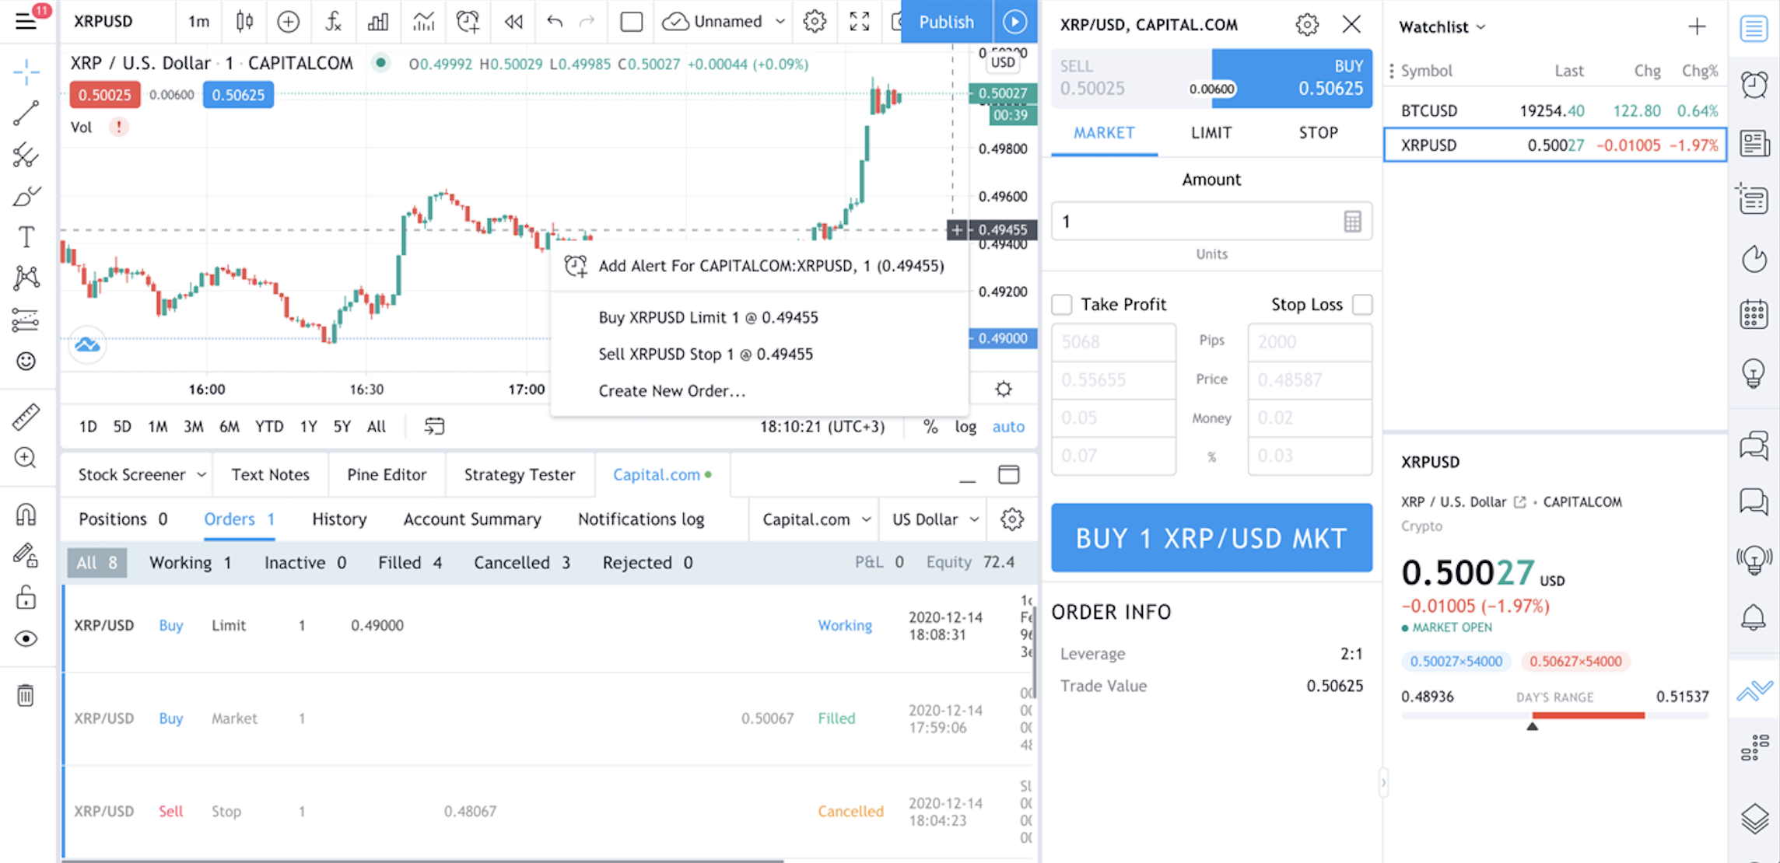The image size is (1780, 863).
Task: Open the indicators fx menu
Action: [x=333, y=22]
